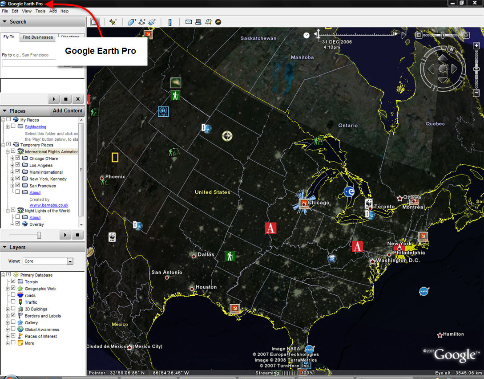
Task: Play the time slider animation
Action: tap(403, 35)
